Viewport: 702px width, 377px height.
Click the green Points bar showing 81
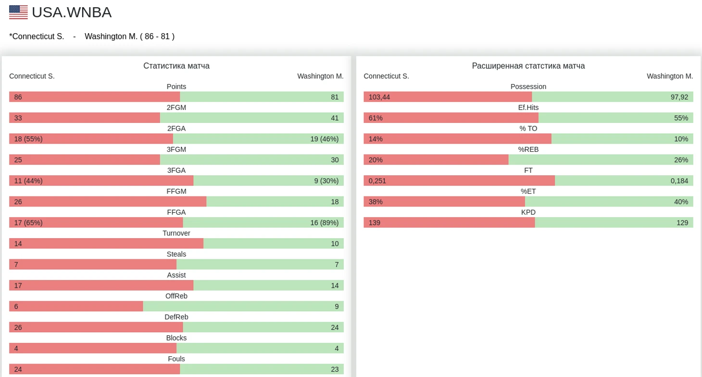coord(262,97)
